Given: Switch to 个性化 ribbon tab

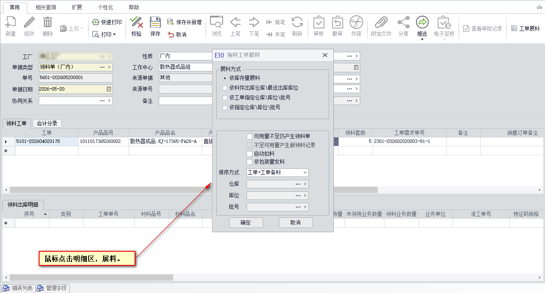Looking at the screenshot, I should (x=105, y=7).
